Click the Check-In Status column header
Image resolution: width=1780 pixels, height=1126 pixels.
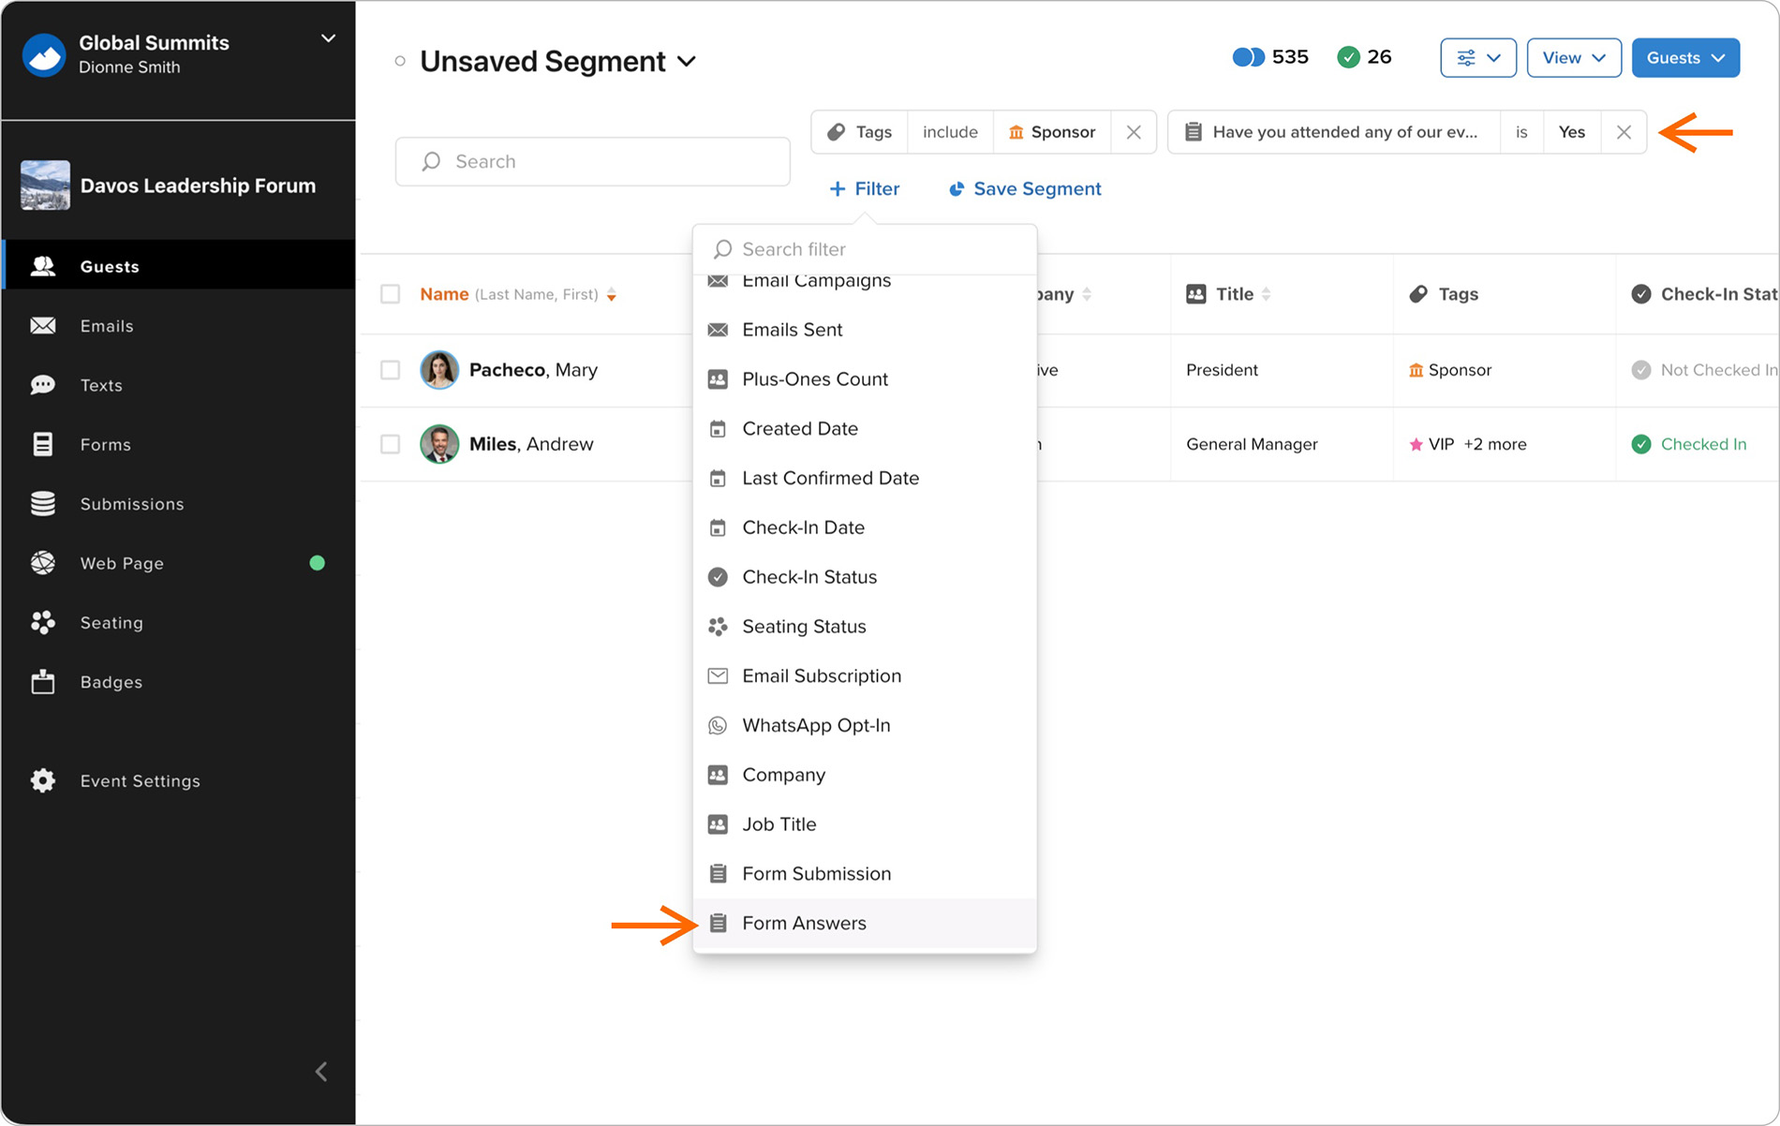click(x=1704, y=294)
